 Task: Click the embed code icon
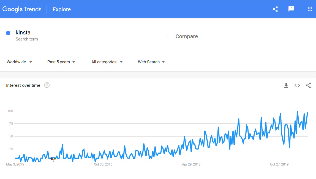pyautogui.click(x=297, y=85)
